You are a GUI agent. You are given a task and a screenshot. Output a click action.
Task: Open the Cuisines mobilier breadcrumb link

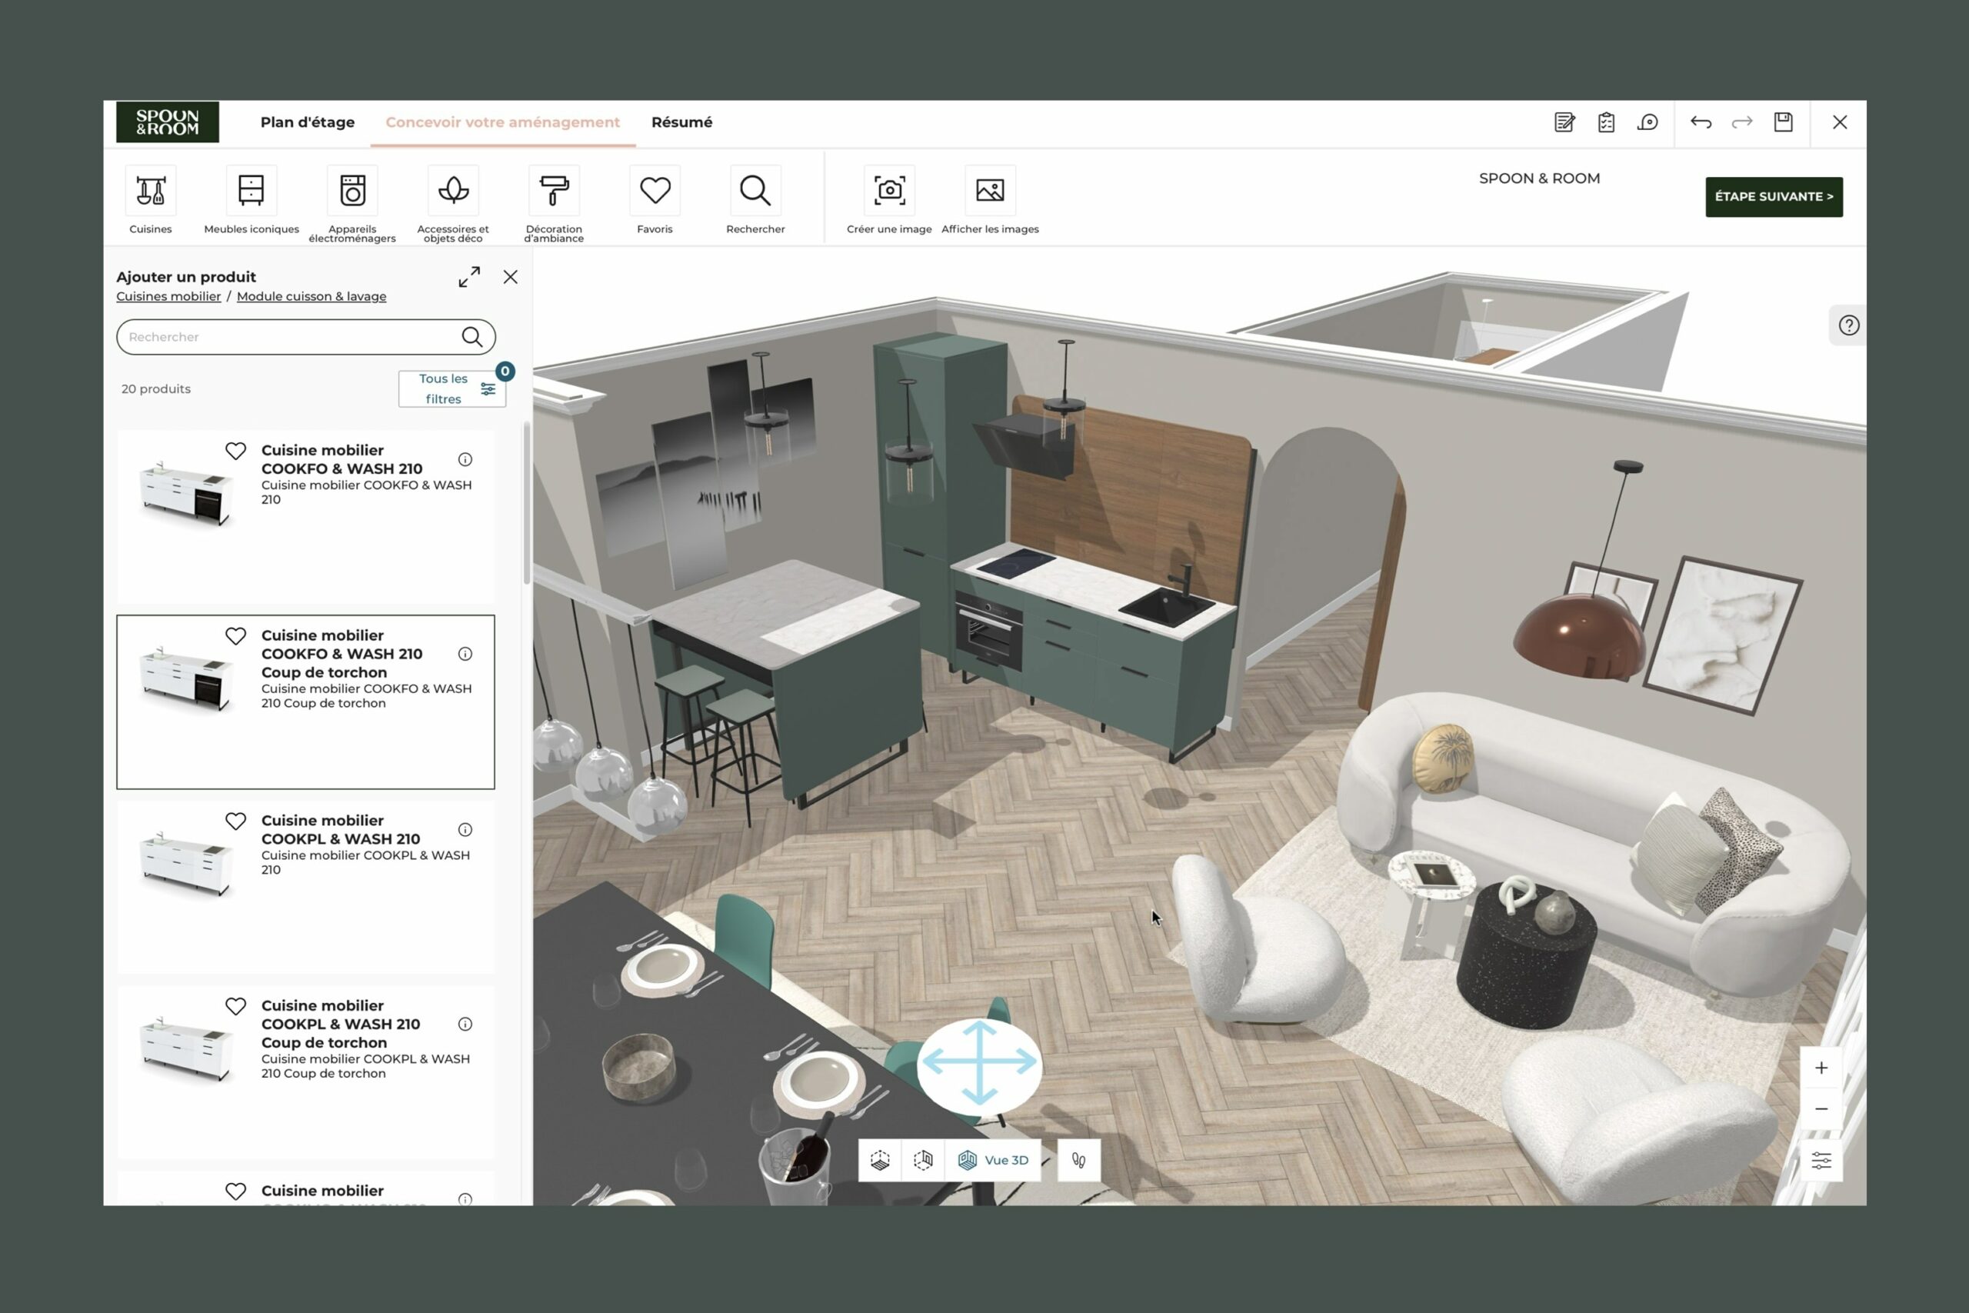tap(168, 295)
